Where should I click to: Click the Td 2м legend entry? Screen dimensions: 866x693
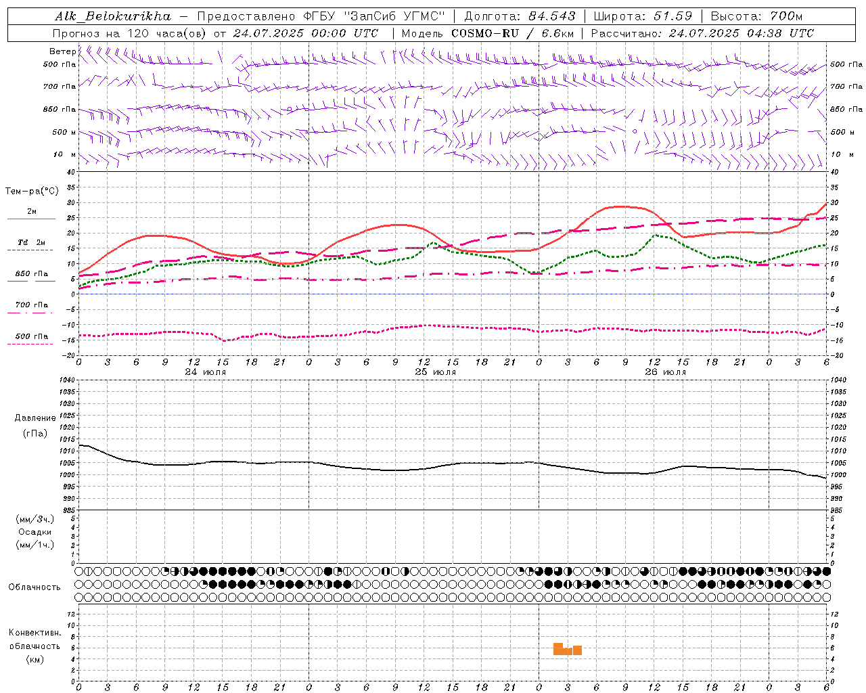pos(31,242)
